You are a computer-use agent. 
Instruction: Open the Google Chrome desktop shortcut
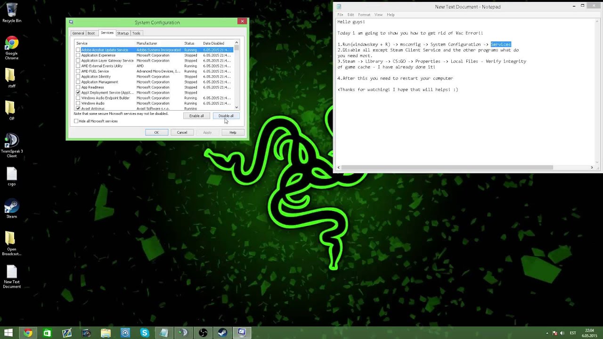click(x=12, y=48)
